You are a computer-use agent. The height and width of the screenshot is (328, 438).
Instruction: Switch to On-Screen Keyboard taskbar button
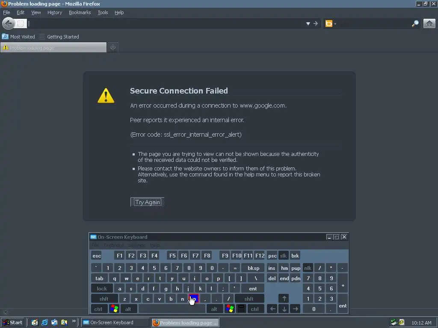115,322
